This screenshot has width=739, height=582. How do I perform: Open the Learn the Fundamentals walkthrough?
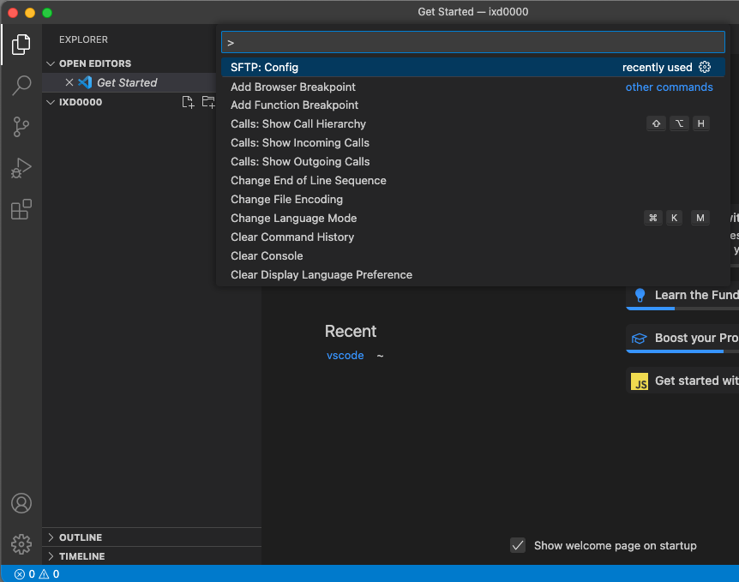tap(682, 296)
